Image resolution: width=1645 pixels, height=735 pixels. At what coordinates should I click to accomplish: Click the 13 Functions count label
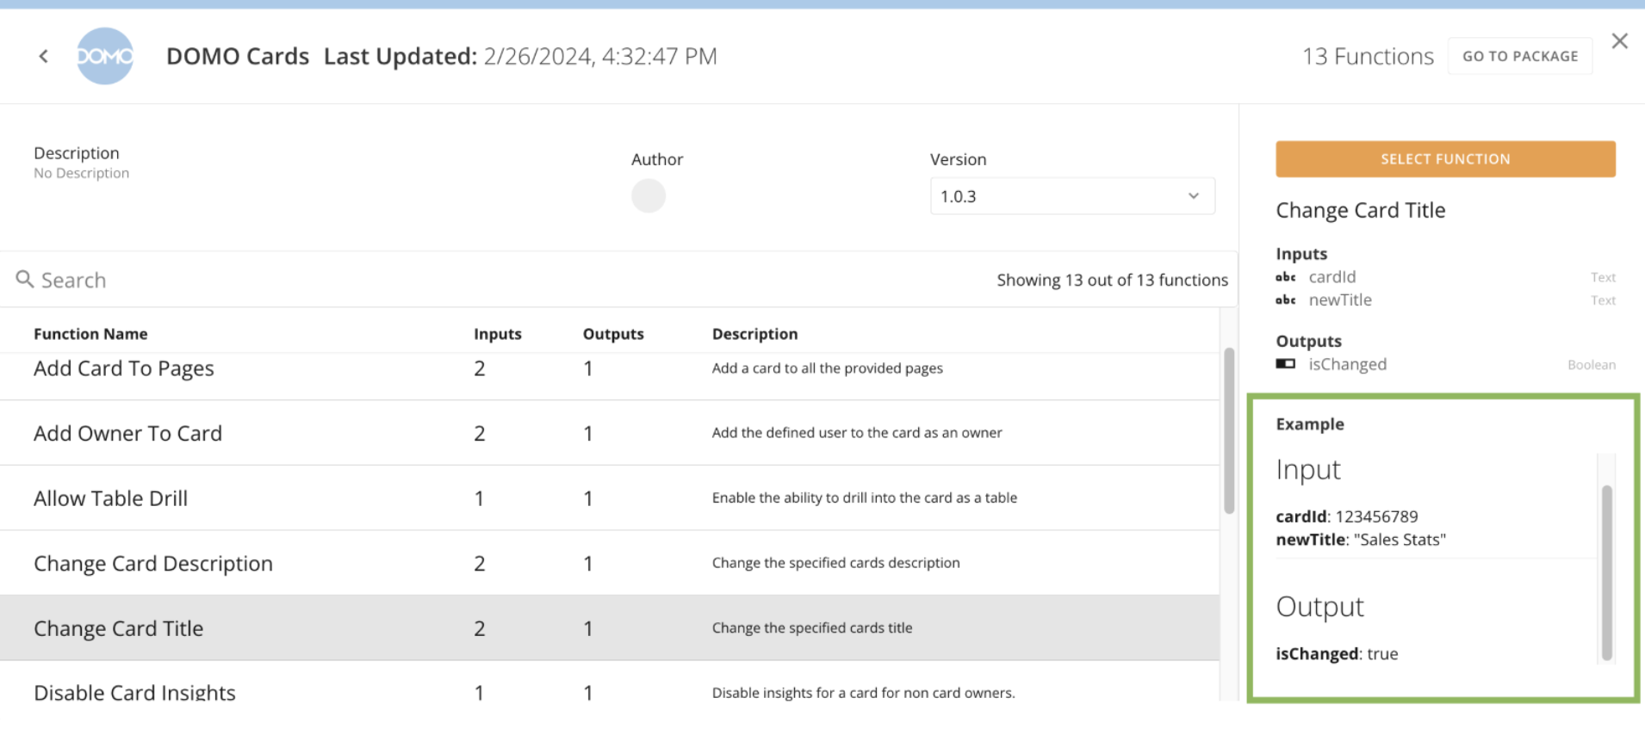click(x=1368, y=57)
